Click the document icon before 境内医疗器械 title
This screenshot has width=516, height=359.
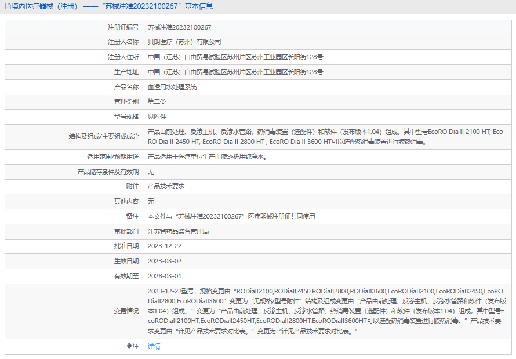[8, 6]
